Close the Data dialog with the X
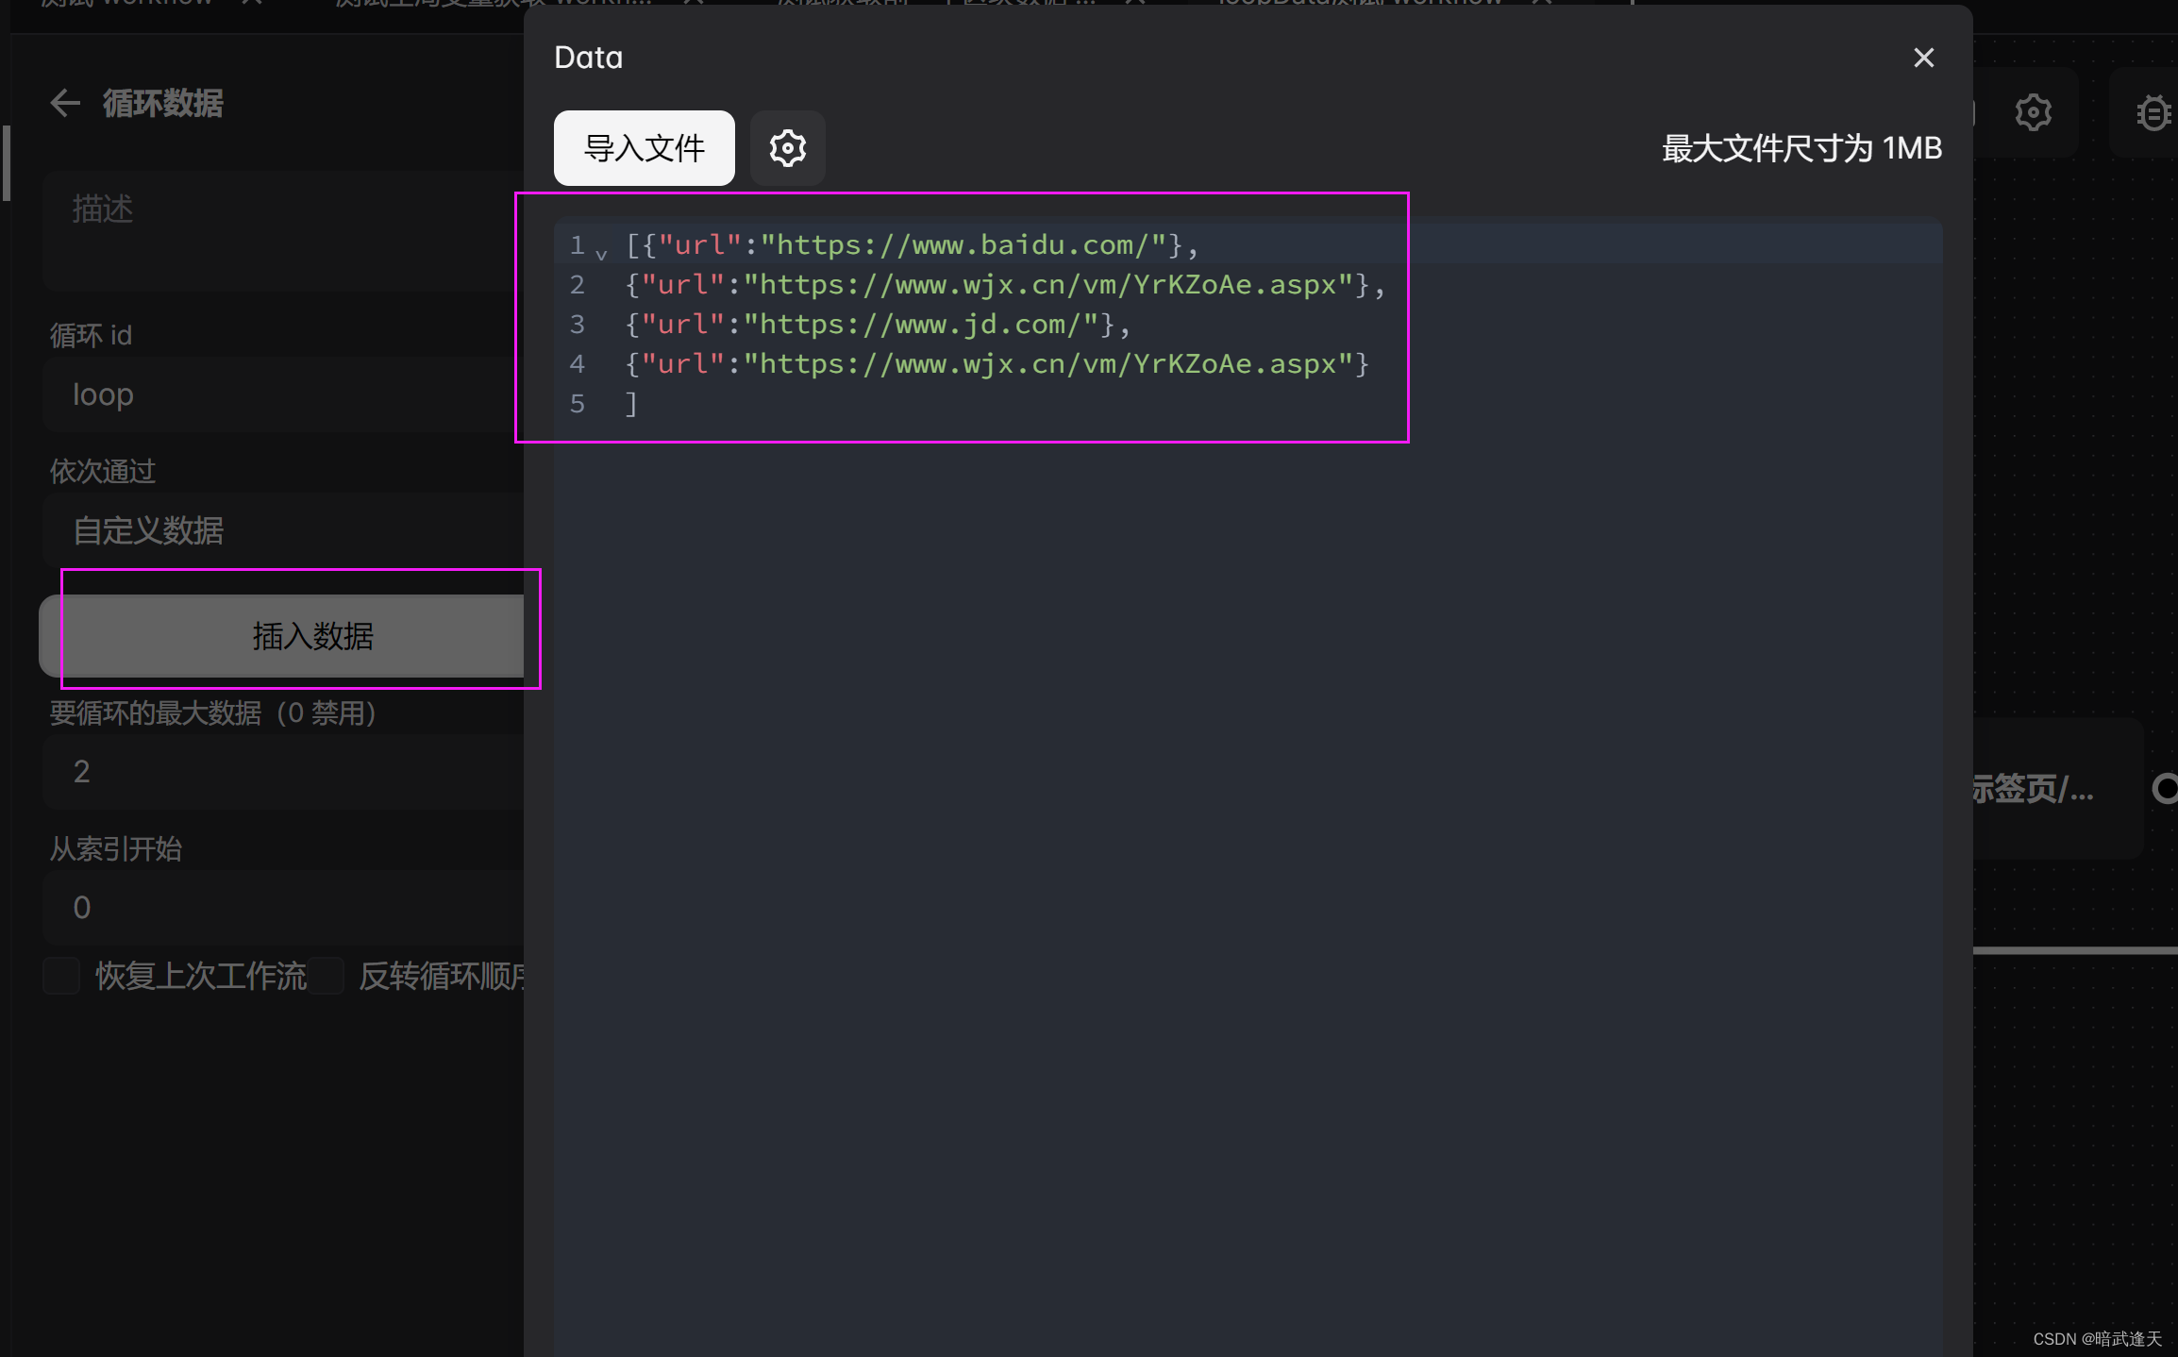 [x=1923, y=58]
